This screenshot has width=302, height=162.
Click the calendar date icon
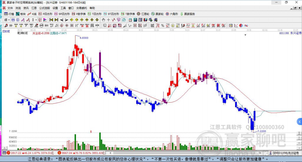pyautogui.click(x=130, y=20)
